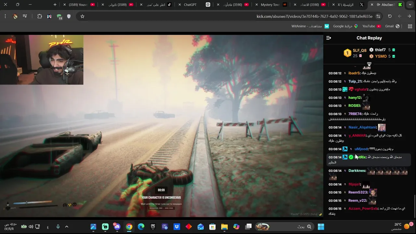Open the media control playlist icon
Image resolution: width=416 pixels, height=234 pixels.
[x=25, y=16]
